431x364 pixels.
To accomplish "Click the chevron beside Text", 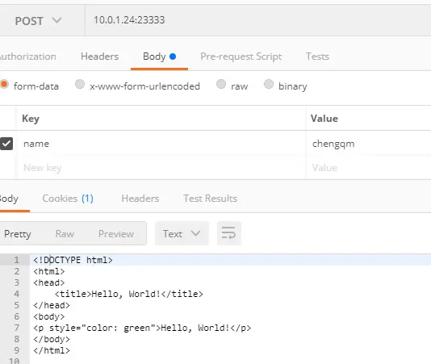I will click(195, 233).
